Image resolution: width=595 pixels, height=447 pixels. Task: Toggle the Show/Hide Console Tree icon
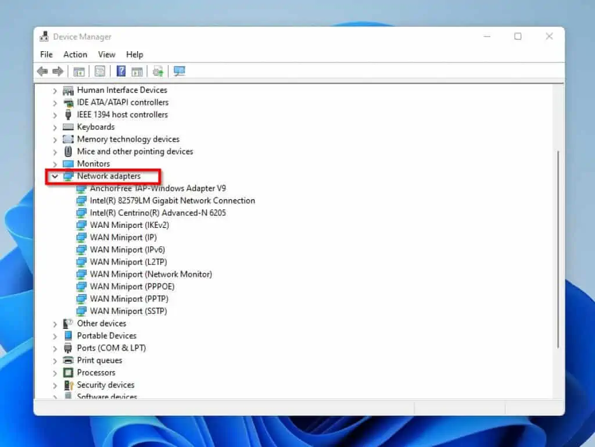(78, 71)
